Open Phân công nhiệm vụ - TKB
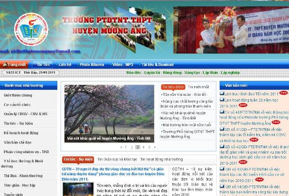 (x=26, y=152)
